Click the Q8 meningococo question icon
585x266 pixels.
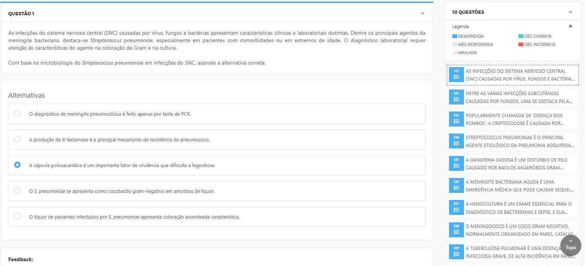(456, 229)
